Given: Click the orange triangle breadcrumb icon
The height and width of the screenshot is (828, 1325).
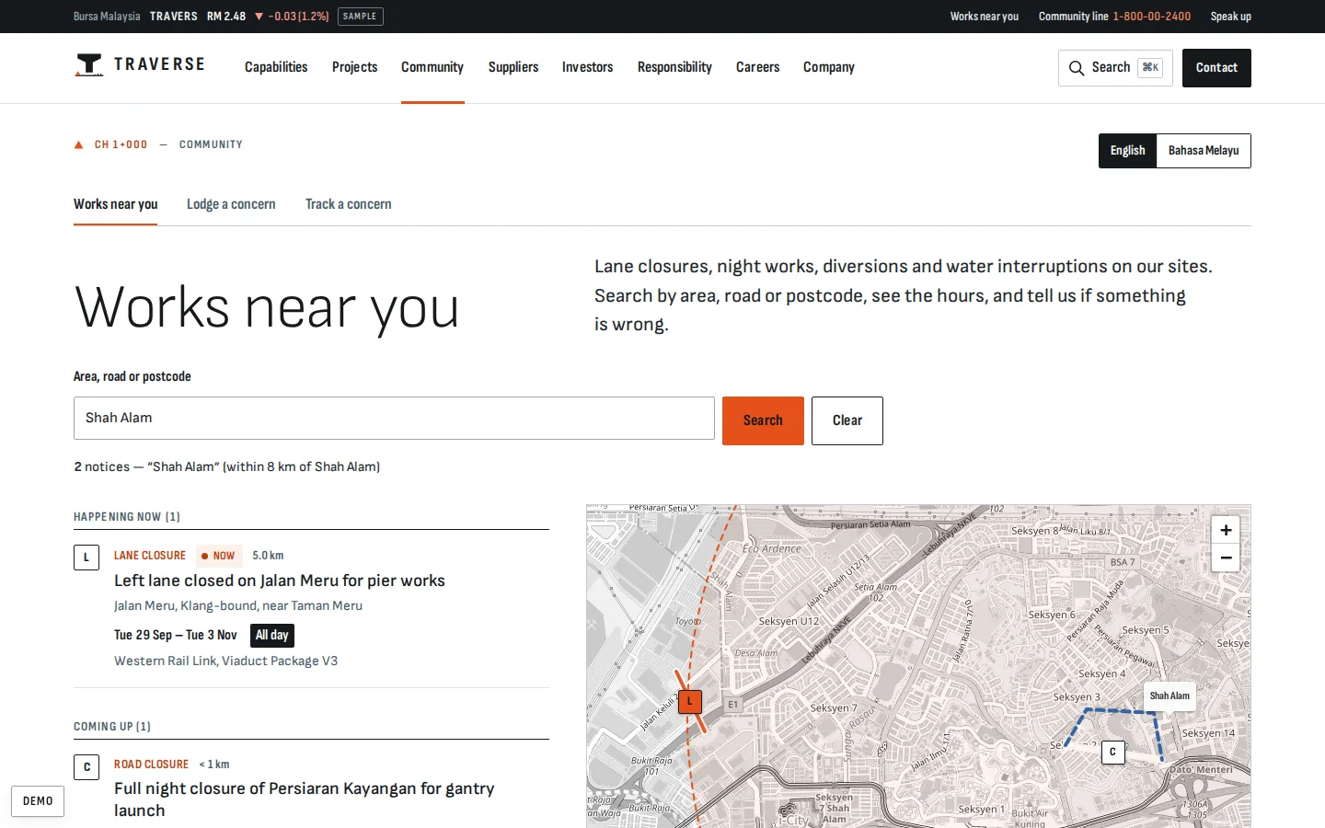Looking at the screenshot, I should (79, 144).
